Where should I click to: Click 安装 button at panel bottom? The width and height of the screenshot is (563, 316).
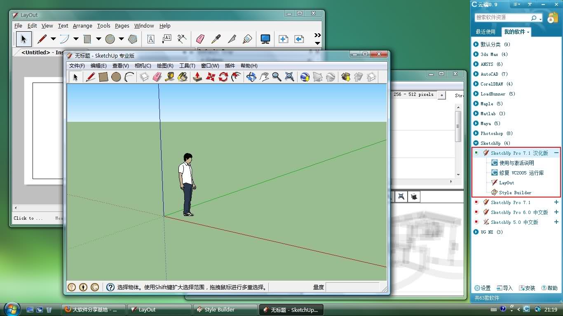pyautogui.click(x=527, y=288)
